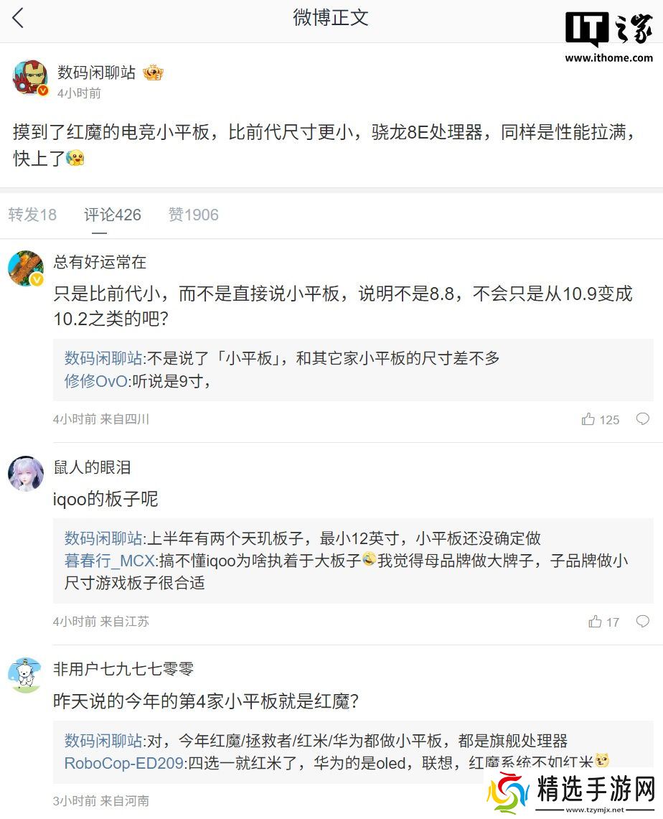
Task: Open 鼠人的眼泪 username link
Action: pos(92,467)
